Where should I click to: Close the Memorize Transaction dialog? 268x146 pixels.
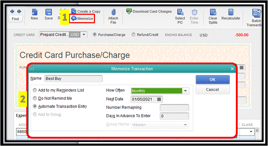tap(232, 69)
